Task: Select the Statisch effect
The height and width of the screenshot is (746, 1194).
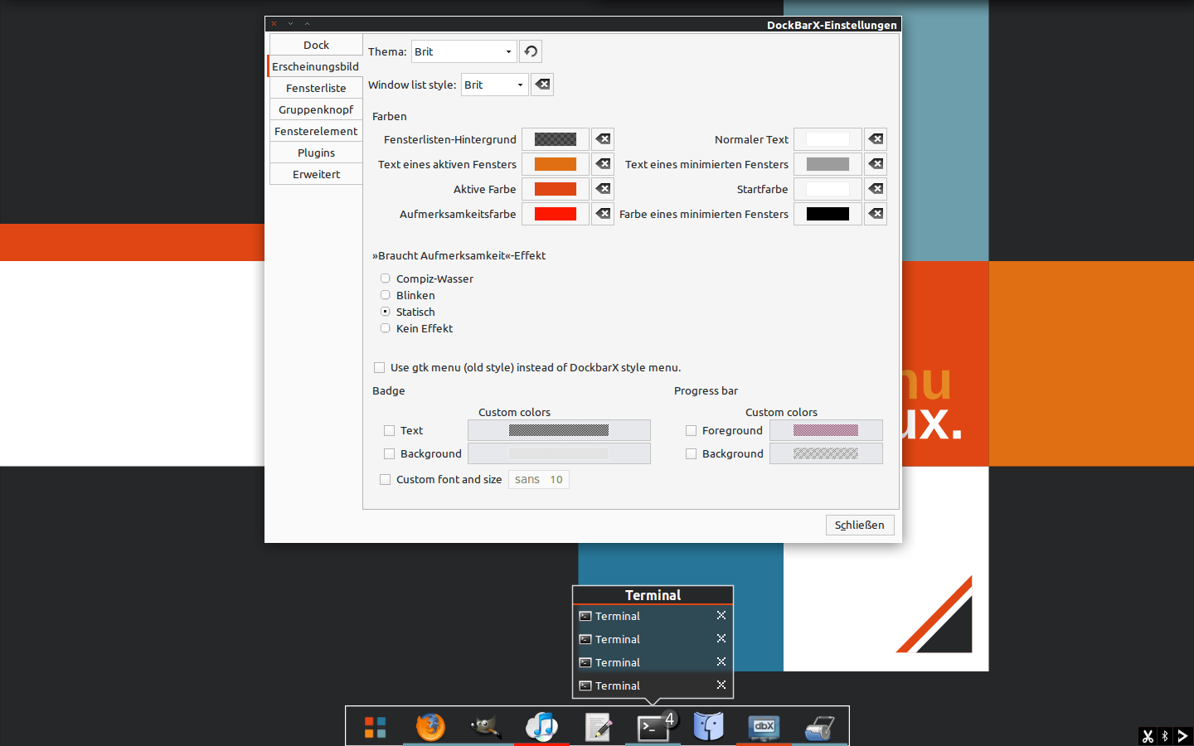Action: tap(386, 312)
